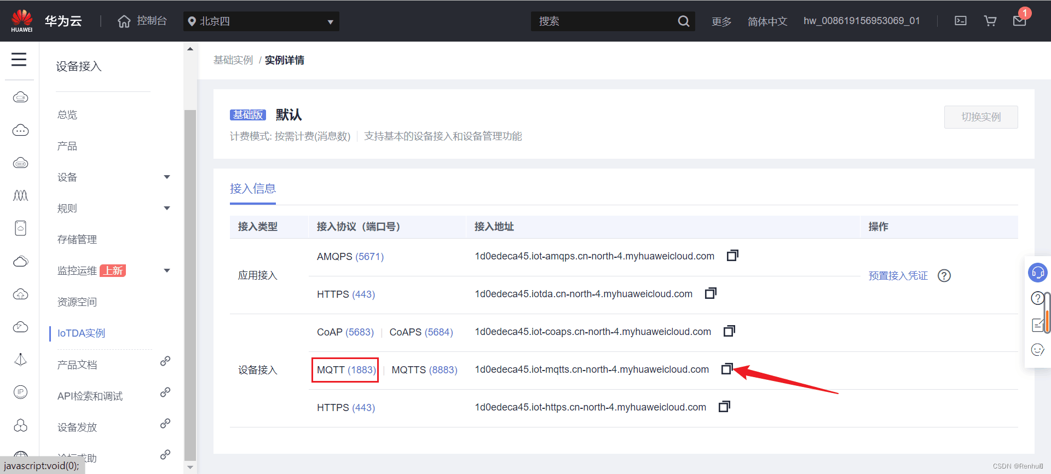Go to the 控制台 console home
Image resolution: width=1051 pixels, height=474 pixels.
(x=142, y=21)
